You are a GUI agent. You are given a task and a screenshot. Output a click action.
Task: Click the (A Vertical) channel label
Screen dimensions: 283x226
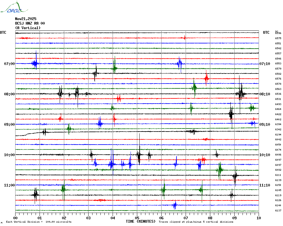[x=28, y=28]
